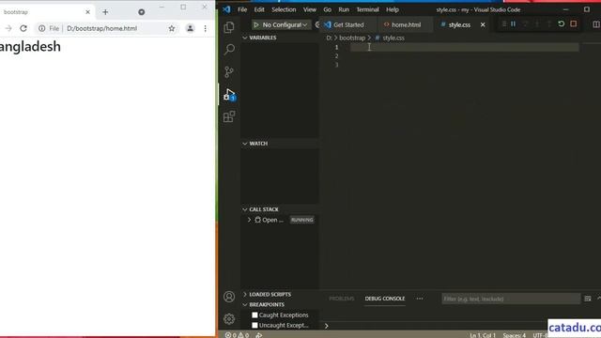This screenshot has height=338, width=601.
Task: Click the Start Debugging play icon
Action: click(x=256, y=24)
